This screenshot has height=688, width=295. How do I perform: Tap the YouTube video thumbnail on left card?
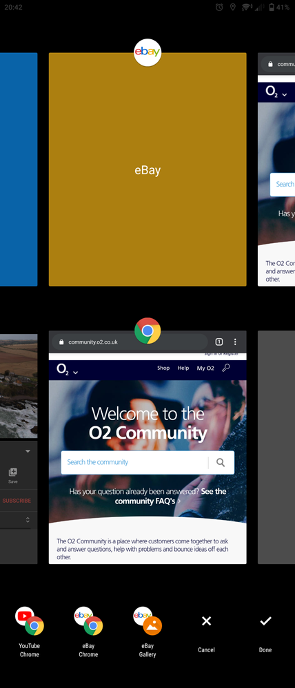pyautogui.click(x=19, y=386)
